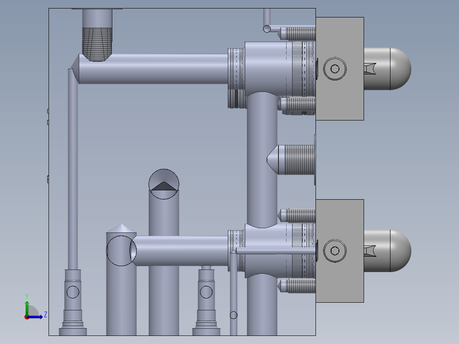Click the blue Z axis of the triad

35,317
